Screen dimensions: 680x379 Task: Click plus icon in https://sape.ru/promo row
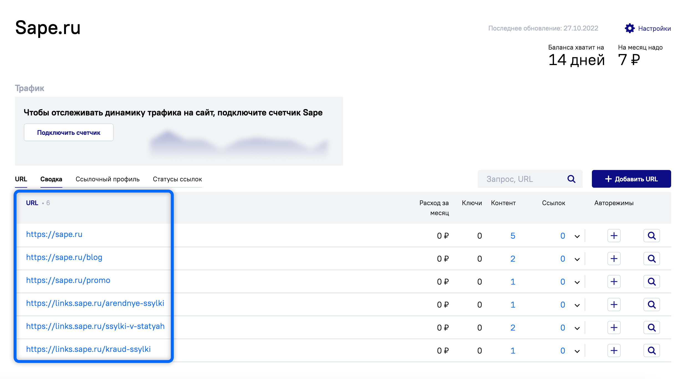coord(614,282)
